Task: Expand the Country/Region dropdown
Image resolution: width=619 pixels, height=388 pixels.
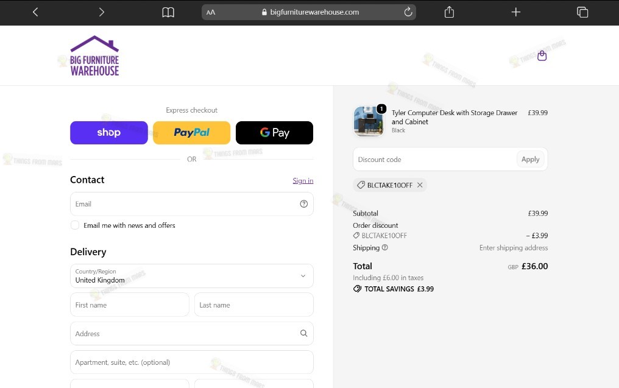Action: coord(192,276)
